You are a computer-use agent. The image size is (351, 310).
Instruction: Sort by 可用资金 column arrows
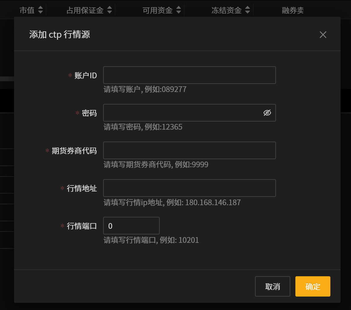pyautogui.click(x=178, y=10)
